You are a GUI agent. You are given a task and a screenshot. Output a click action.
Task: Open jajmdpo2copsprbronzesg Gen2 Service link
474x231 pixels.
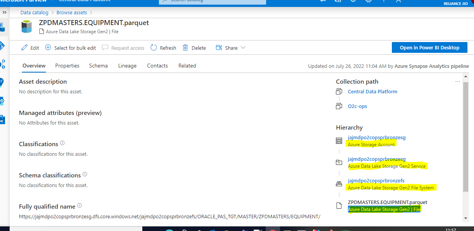tap(377, 159)
